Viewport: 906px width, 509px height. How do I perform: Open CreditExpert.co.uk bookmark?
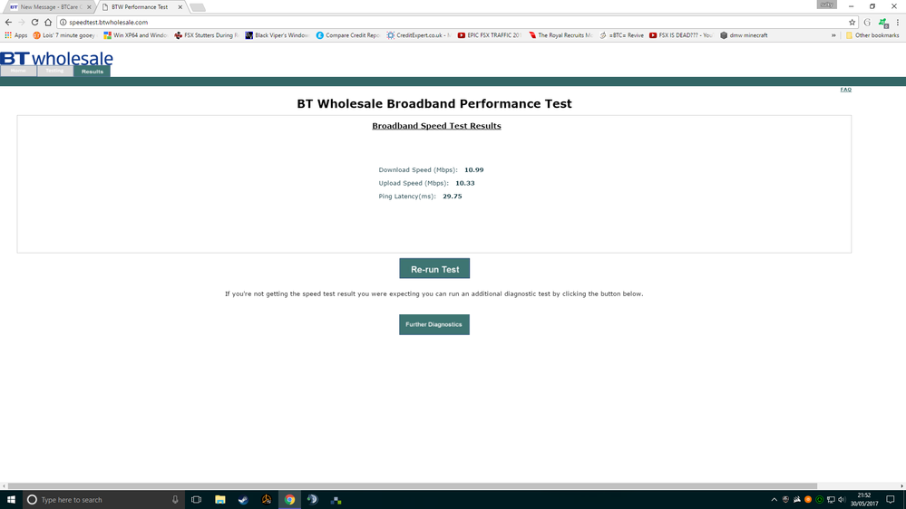click(x=419, y=35)
